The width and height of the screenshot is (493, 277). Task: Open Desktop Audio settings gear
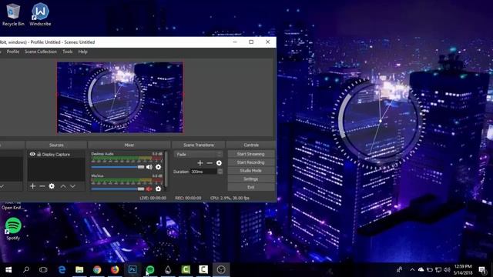point(158,167)
